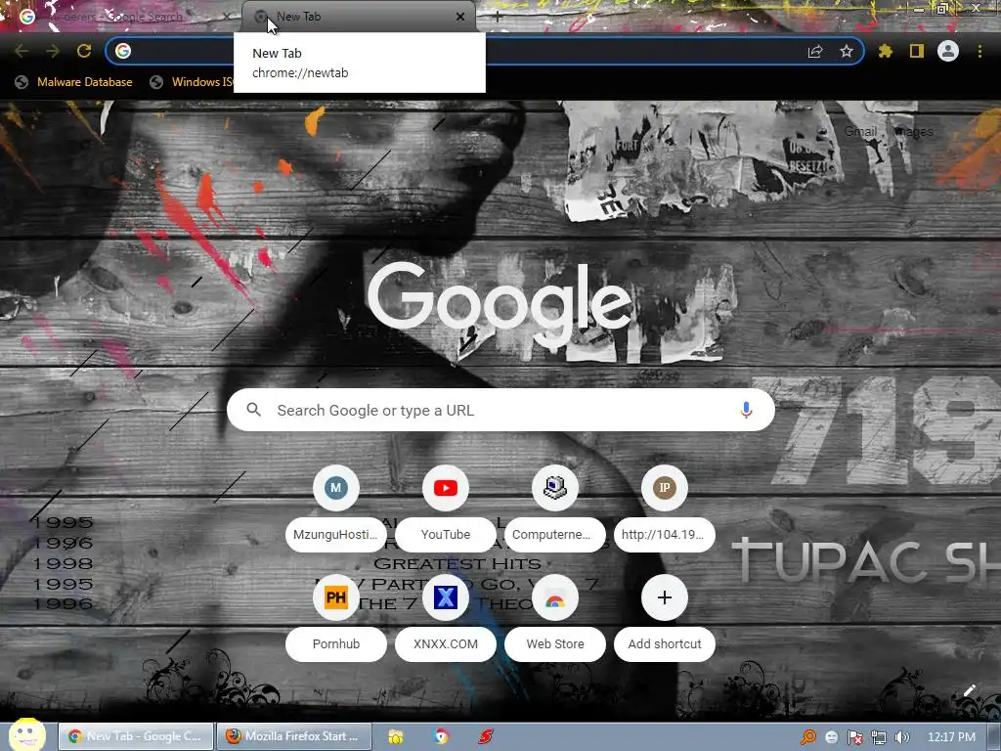Close the New Tab tab
The image size is (1001, 751).
tap(460, 17)
